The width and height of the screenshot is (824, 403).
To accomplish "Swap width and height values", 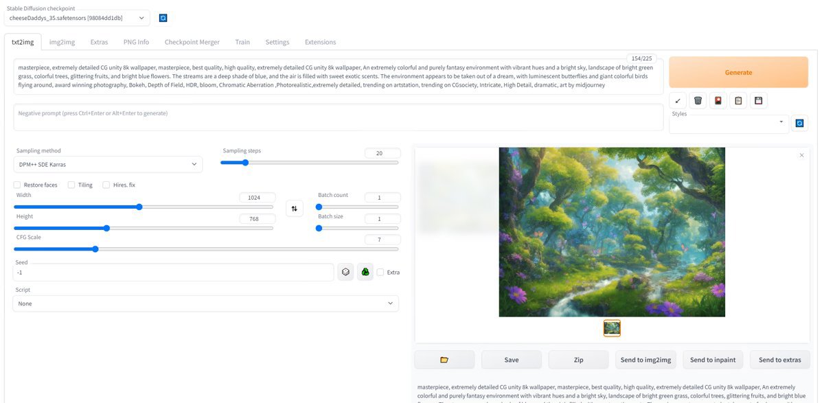I will point(294,209).
